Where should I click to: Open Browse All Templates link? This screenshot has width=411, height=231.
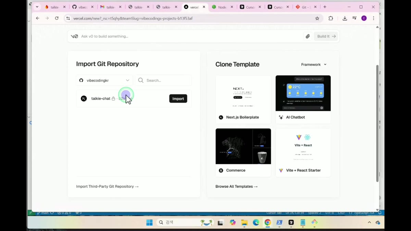click(x=236, y=187)
